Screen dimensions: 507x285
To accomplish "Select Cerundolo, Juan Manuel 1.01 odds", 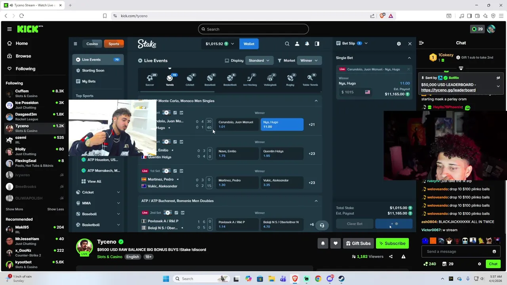I will pos(237,124).
